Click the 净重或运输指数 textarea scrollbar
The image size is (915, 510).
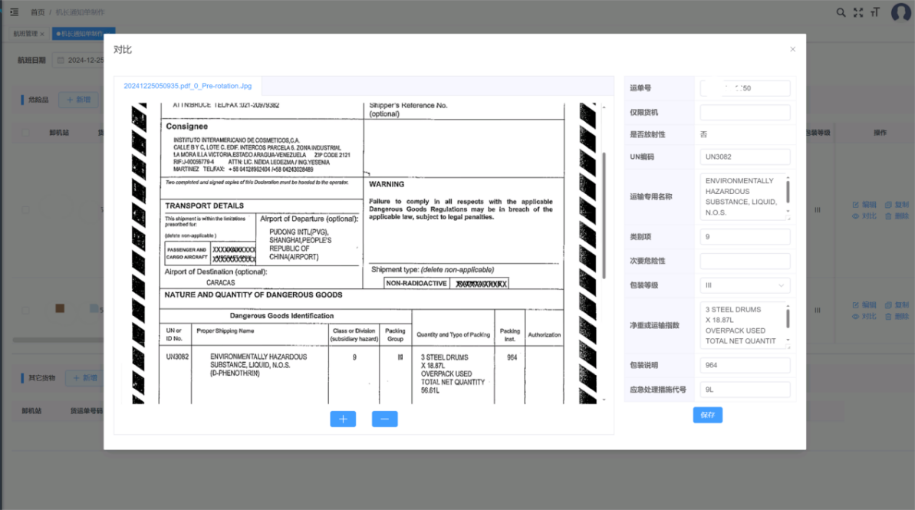pos(788,318)
